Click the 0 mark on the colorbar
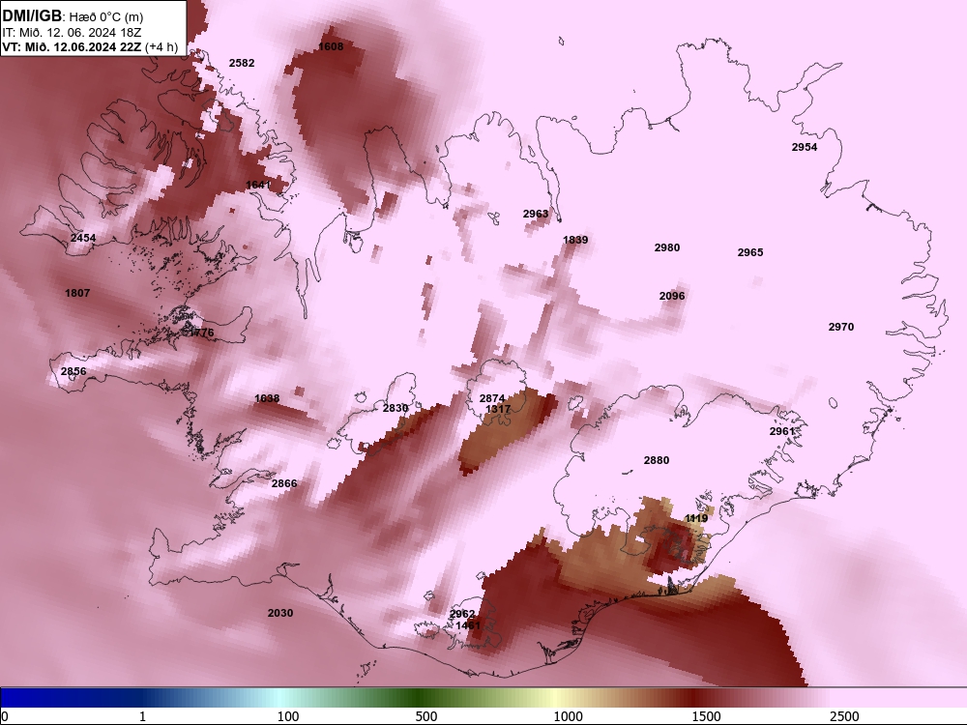The image size is (967, 725). (5, 716)
